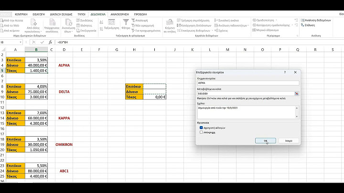Select cell D4 labeled ALPHA

click(x=64, y=65)
